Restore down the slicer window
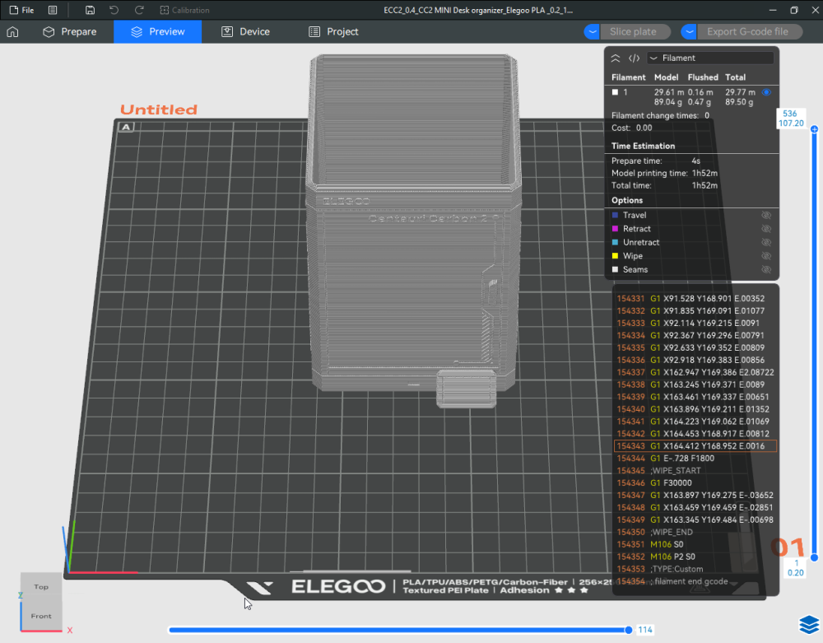Screen dimensions: 823x643 tap(794, 10)
